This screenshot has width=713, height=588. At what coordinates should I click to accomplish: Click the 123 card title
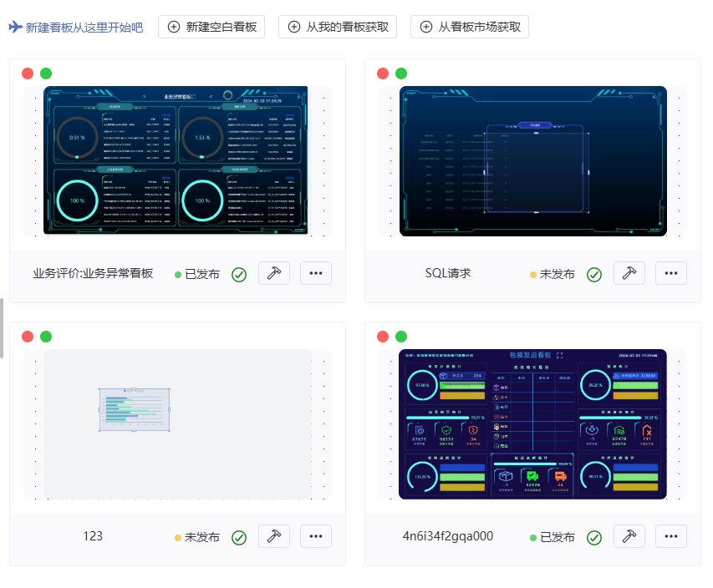click(93, 536)
